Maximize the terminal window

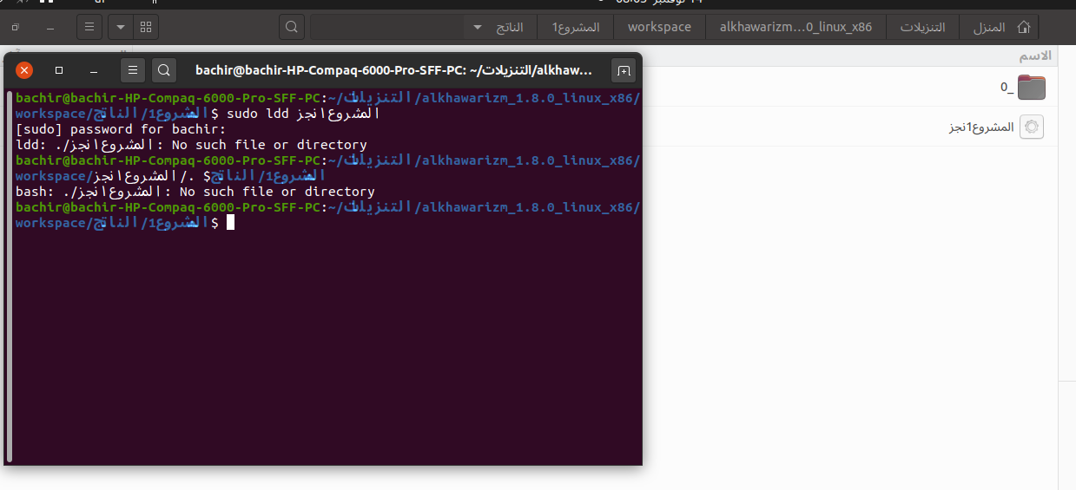point(59,70)
